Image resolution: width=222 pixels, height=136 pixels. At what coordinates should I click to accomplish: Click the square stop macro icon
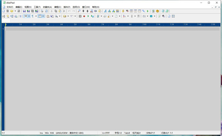(80, 16)
